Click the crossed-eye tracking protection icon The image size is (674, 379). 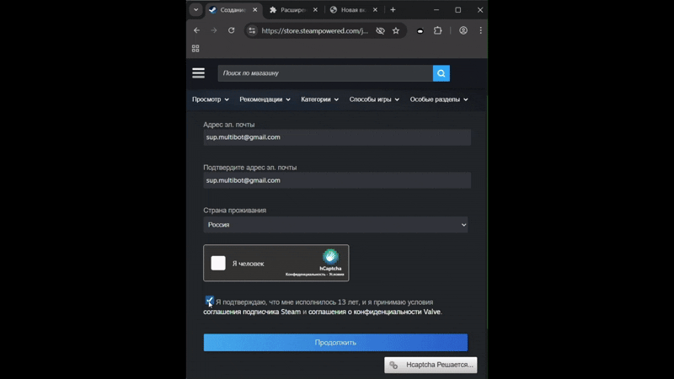point(380,31)
